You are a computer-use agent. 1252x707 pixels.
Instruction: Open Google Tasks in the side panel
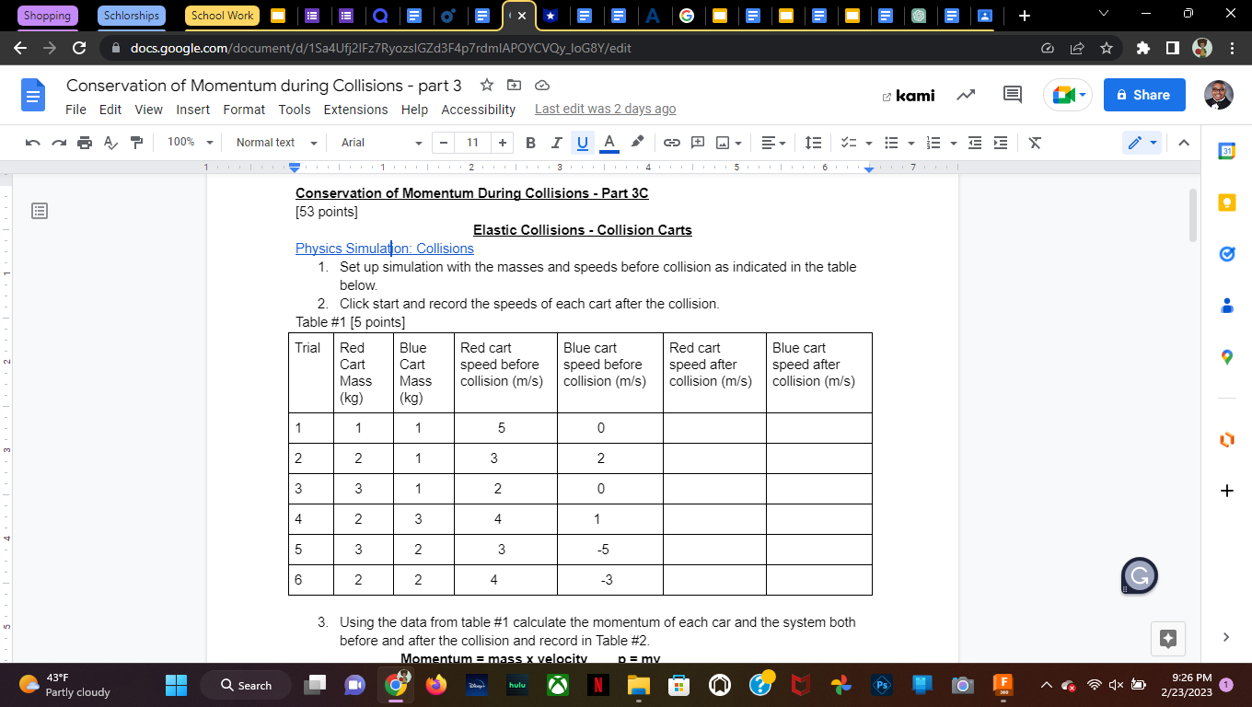pos(1226,254)
